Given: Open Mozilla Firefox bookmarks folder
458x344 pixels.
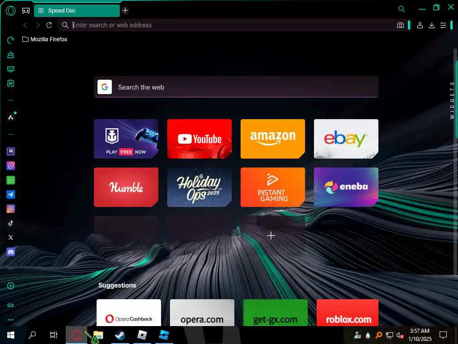Looking at the screenshot, I should [45, 39].
